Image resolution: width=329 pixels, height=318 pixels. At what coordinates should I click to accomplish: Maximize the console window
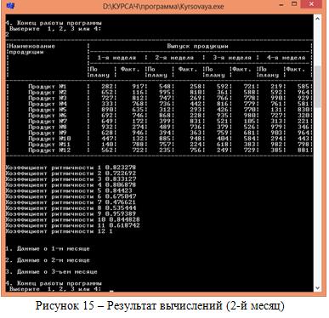[x=294, y=4]
